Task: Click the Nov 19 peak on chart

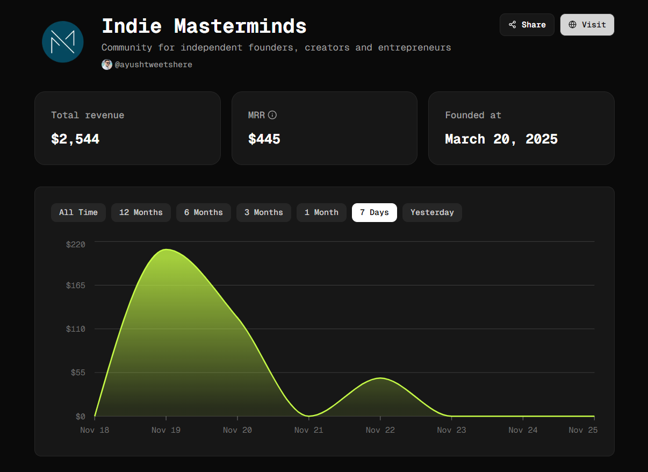Action: [x=166, y=249]
